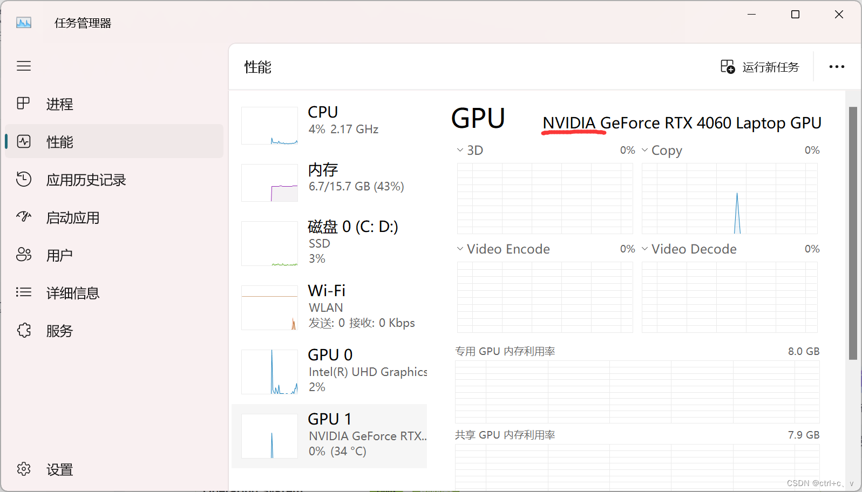Open 设置 at the sidebar bottom

pos(114,469)
